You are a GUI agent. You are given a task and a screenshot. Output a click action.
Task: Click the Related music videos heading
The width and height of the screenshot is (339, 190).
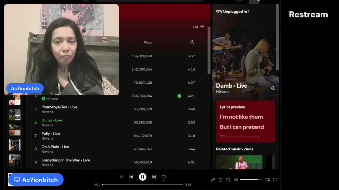click(234, 149)
